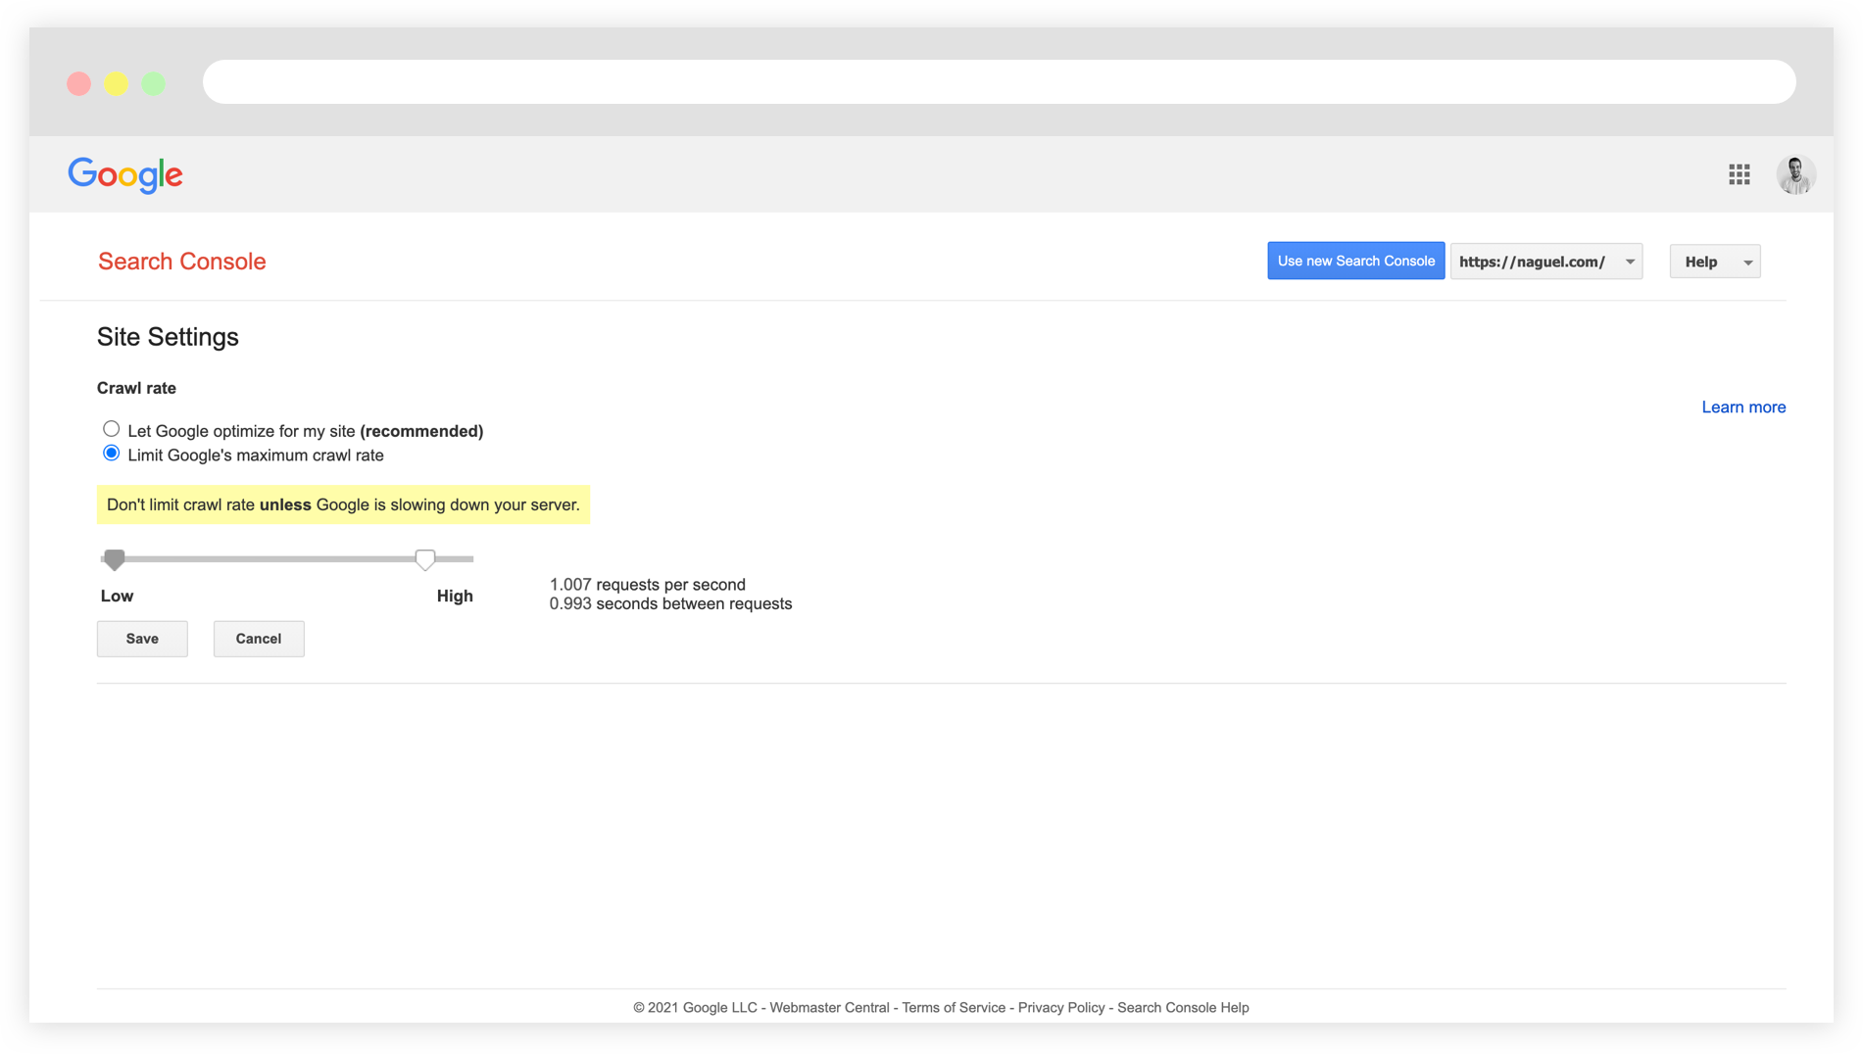Select Let Google optimize for my site

pos(111,429)
